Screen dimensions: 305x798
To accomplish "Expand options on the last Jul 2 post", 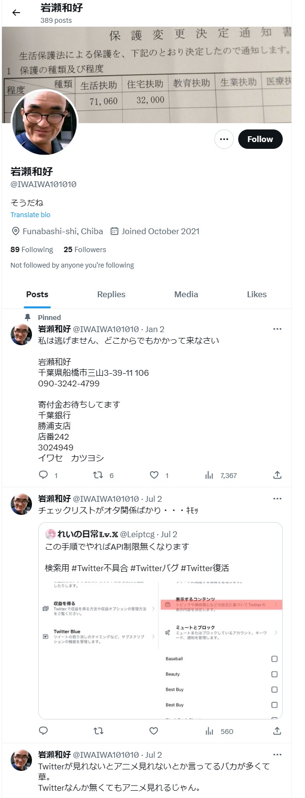I will pos(277,755).
